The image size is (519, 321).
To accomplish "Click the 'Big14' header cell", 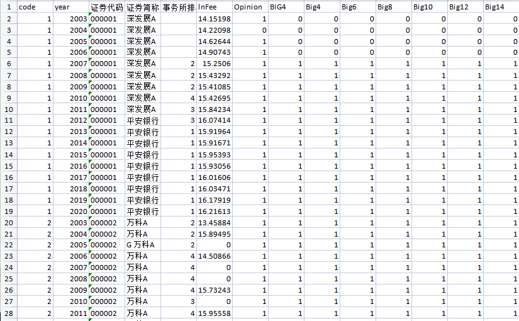I will coord(501,7).
